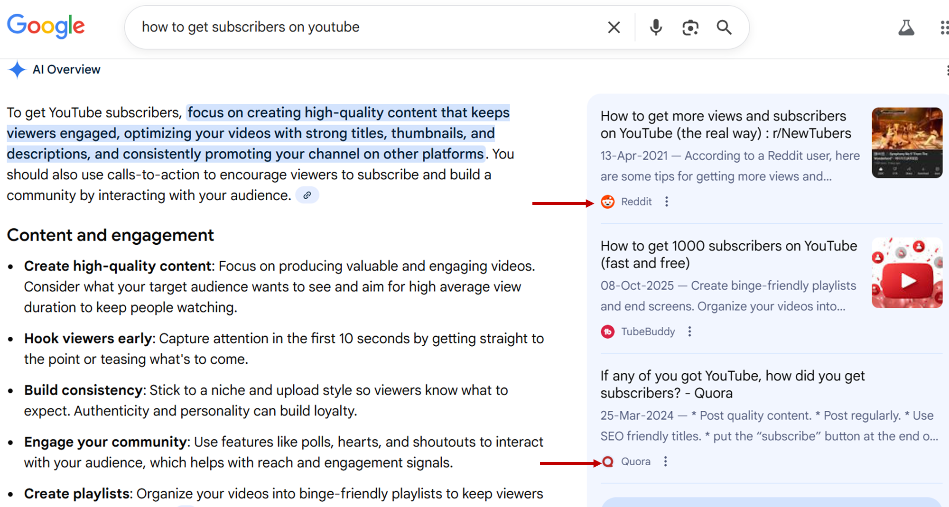The image size is (949, 507).
Task: Click the source link chip icon
Action: [307, 195]
